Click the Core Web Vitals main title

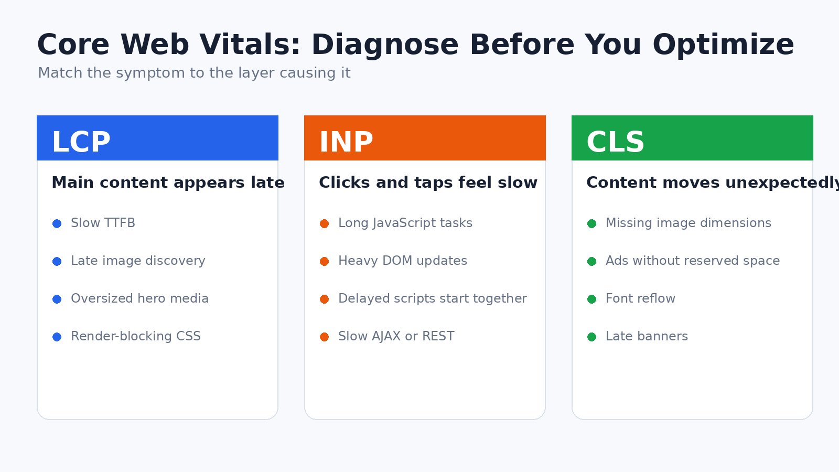[415, 45]
